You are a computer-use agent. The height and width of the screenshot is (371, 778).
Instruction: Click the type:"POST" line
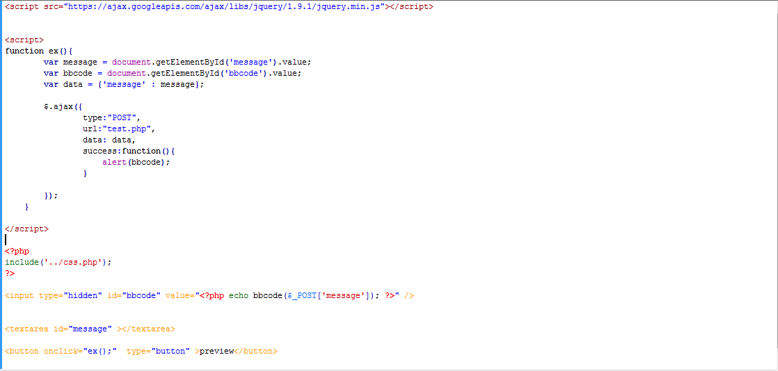click(112, 117)
